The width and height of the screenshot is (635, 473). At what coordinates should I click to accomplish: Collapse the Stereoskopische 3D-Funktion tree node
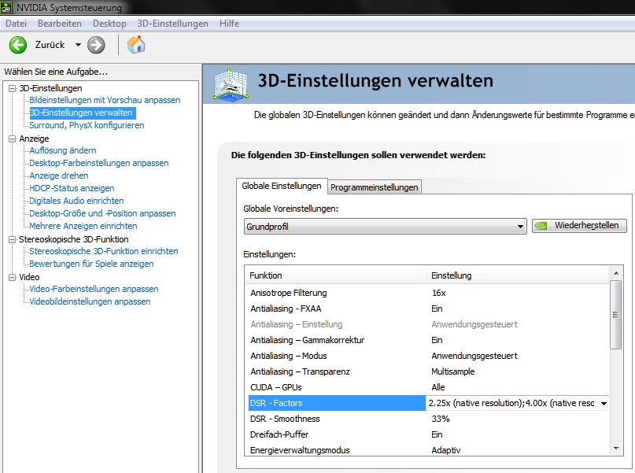tap(13, 239)
